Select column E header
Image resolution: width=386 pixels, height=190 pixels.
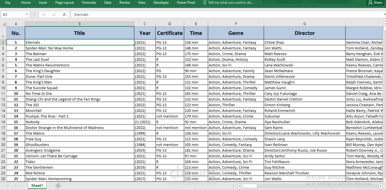196,24
